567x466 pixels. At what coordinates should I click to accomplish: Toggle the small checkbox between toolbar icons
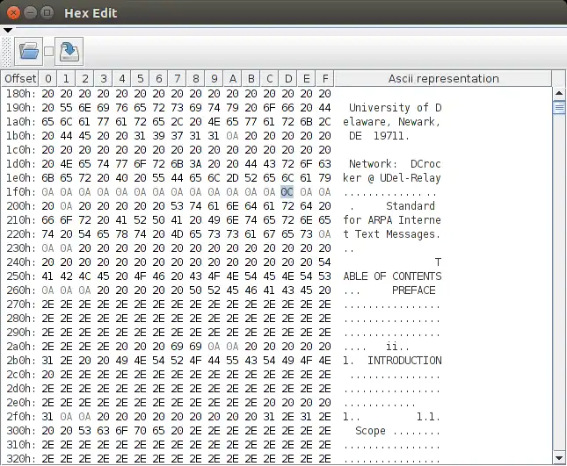coord(49,52)
